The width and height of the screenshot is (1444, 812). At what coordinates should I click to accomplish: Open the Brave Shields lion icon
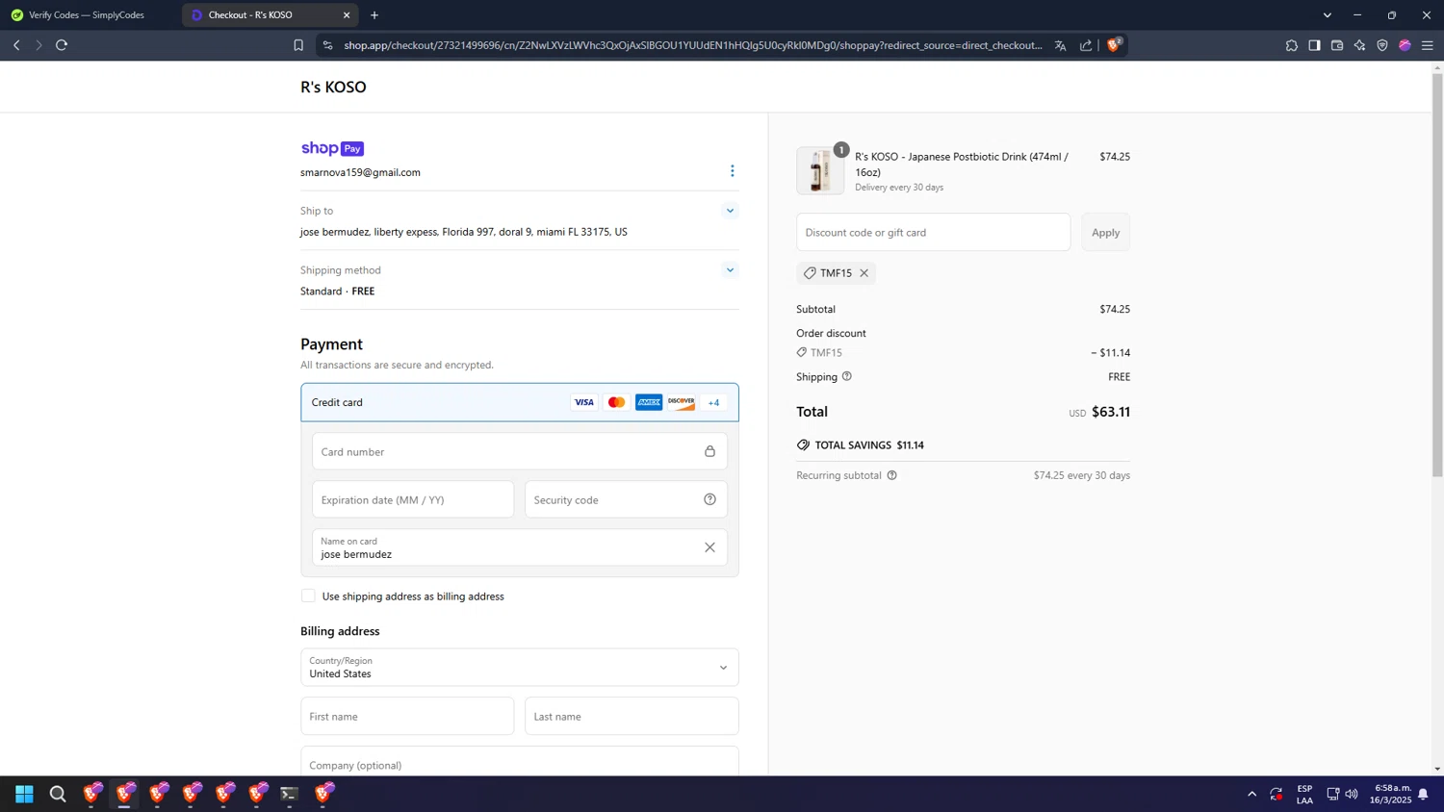click(1114, 44)
